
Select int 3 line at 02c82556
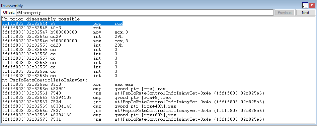tap(60, 54)
